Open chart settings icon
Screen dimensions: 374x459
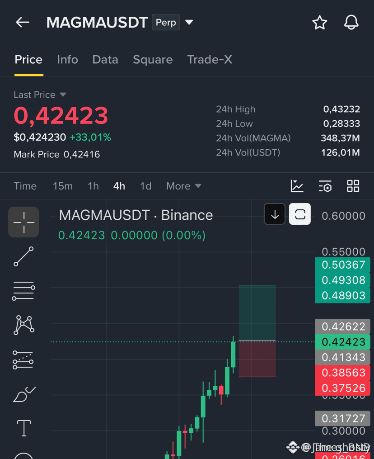coord(325,186)
